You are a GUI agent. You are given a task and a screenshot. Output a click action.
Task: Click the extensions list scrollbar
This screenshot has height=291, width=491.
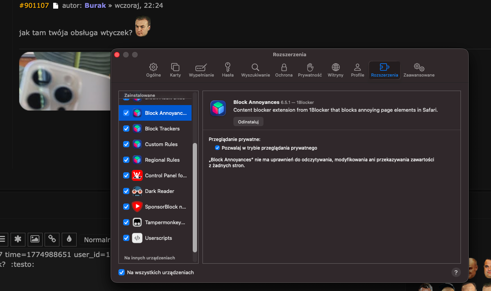click(195, 198)
